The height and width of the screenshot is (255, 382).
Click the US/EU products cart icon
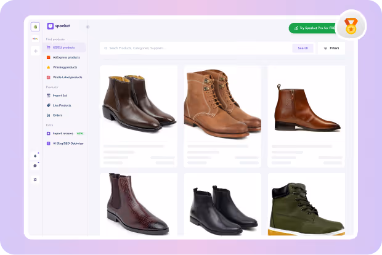pyautogui.click(x=49, y=47)
